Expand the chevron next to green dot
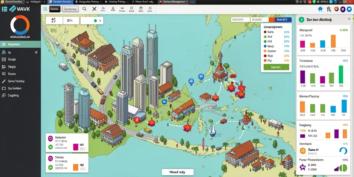Image resolution: width=354 pixels, height=177 pixels. point(100,20)
